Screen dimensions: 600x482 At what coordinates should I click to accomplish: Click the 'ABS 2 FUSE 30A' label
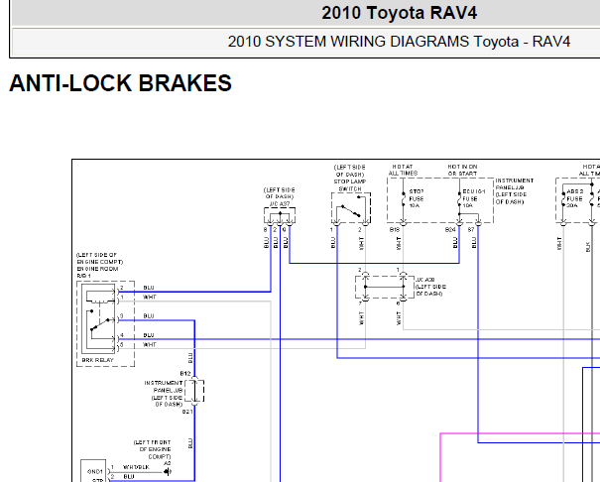[575, 198]
